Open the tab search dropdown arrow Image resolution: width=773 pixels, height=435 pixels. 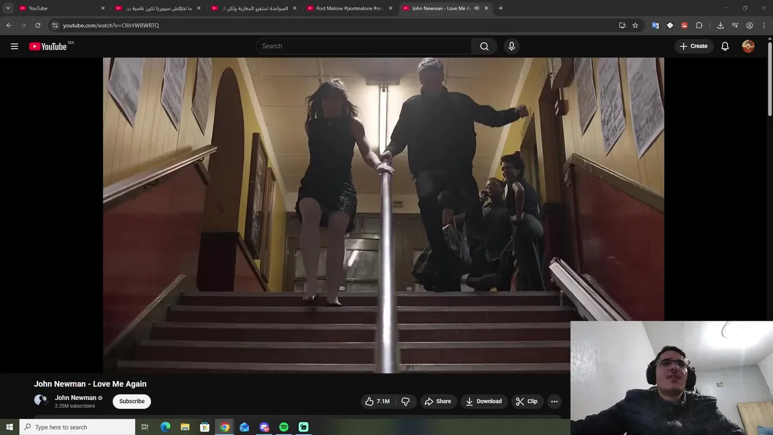click(8, 8)
